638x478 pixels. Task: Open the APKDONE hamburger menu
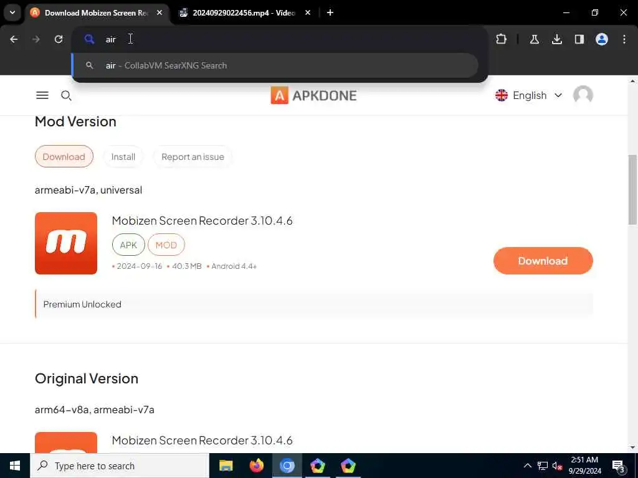pyautogui.click(x=42, y=95)
